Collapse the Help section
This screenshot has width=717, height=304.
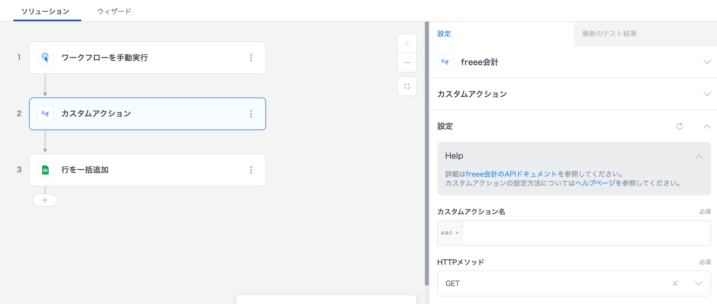(x=699, y=157)
